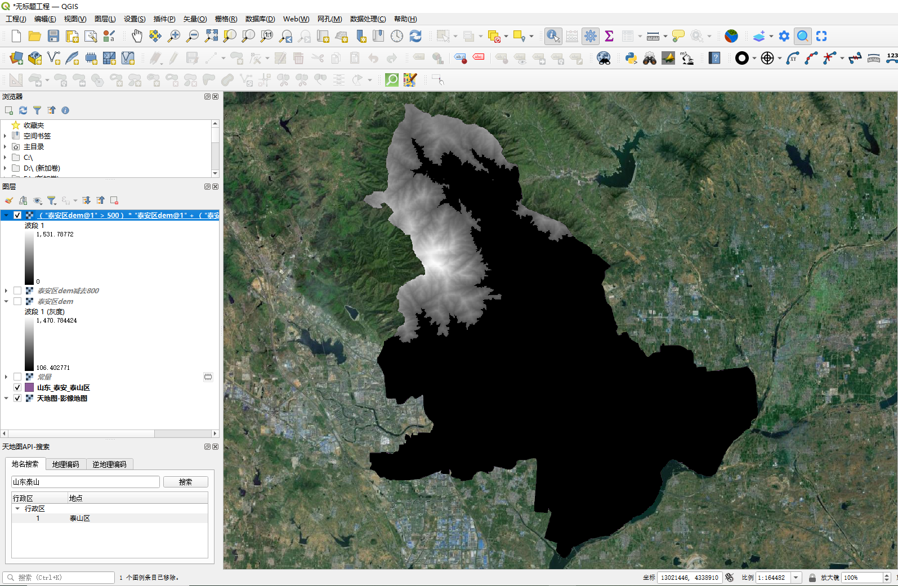This screenshot has width=898, height=586.
Task: Click the coordinate field in status bar
Action: click(x=690, y=578)
